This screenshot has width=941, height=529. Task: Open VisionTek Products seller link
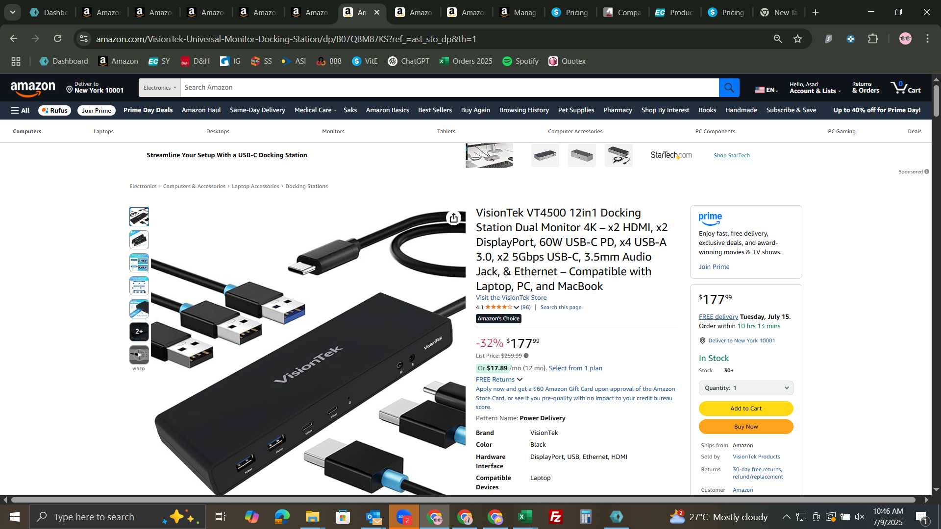pos(756,457)
